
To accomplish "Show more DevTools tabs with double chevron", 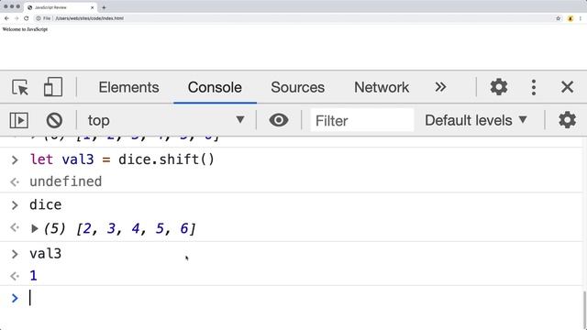I will (440, 87).
